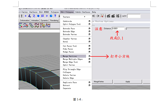Select the parameter points mask icon
The height and width of the screenshot is (103, 168).
(x=30, y=16)
